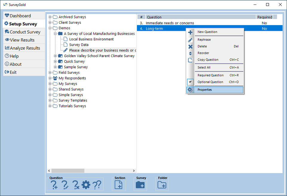
Task: Expand Golden Valley School Parent Climate Survey
Action: pos(55,56)
